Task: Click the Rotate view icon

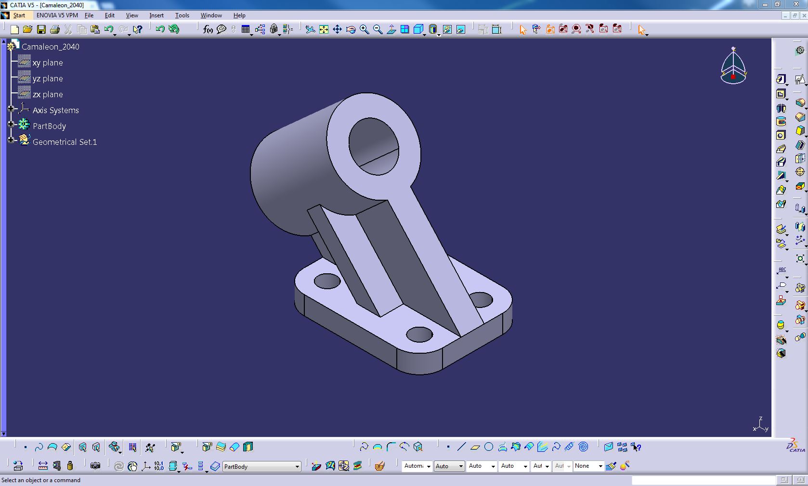Action: pyautogui.click(x=351, y=29)
